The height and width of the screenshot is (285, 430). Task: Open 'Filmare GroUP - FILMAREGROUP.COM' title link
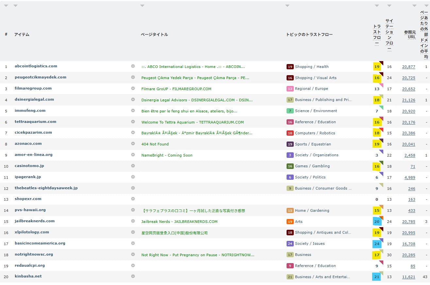tap(176, 89)
